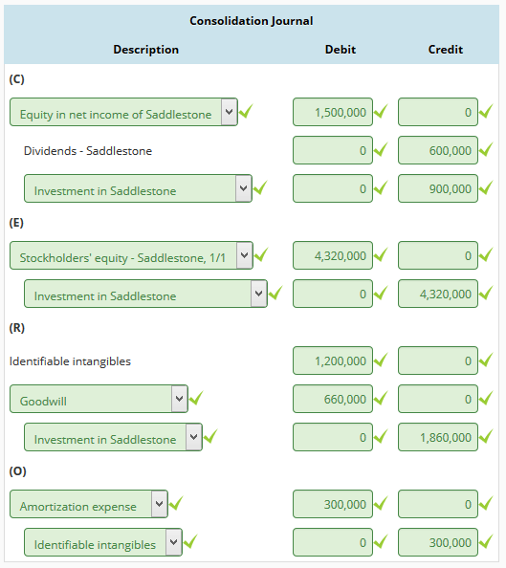Select the debit field showing 1,200,000
This screenshot has width=506, height=568.
pyautogui.click(x=333, y=360)
